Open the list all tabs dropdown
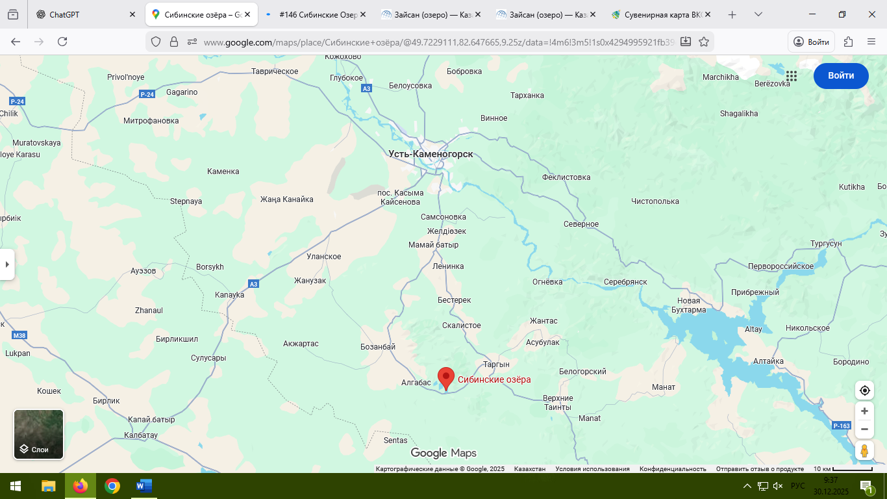Screen dimensions: 887x499 click(x=758, y=14)
